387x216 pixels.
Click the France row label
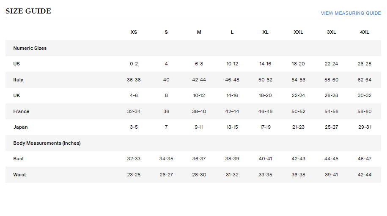21,111
